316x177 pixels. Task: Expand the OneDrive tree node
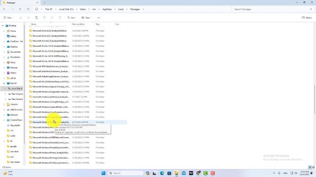4,41
